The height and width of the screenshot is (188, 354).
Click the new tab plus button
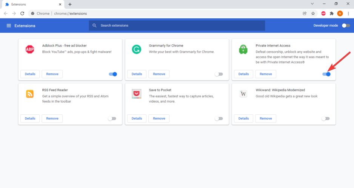(70, 4)
